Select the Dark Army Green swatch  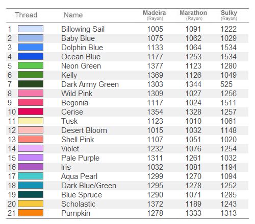point(31,84)
